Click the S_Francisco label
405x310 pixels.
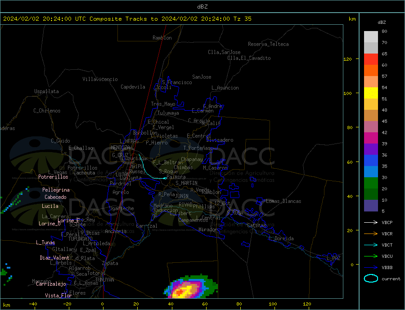click(x=177, y=83)
